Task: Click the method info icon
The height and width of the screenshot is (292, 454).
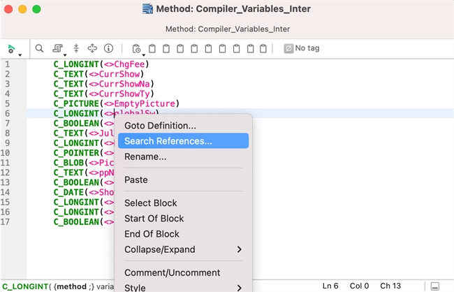Action: [x=108, y=48]
